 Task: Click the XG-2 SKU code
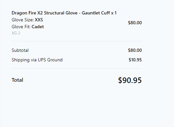[x=16, y=33]
